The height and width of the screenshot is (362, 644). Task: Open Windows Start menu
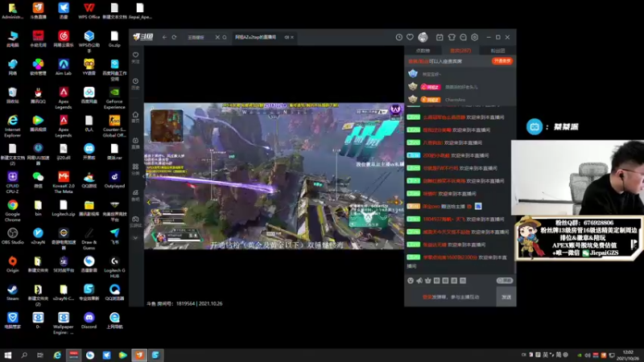8,355
